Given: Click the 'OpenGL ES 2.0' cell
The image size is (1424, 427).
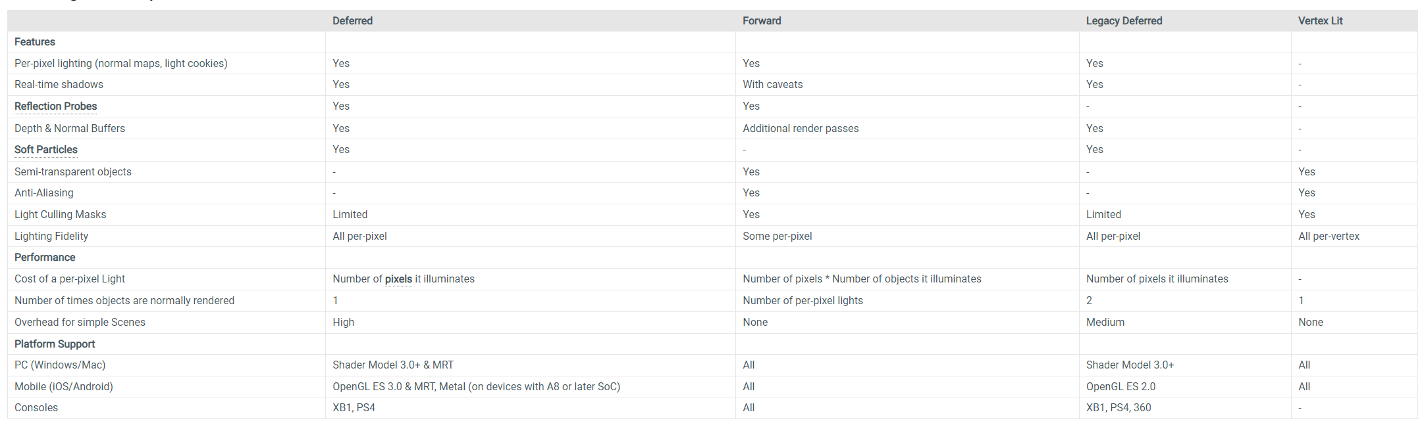Looking at the screenshot, I should (1121, 387).
